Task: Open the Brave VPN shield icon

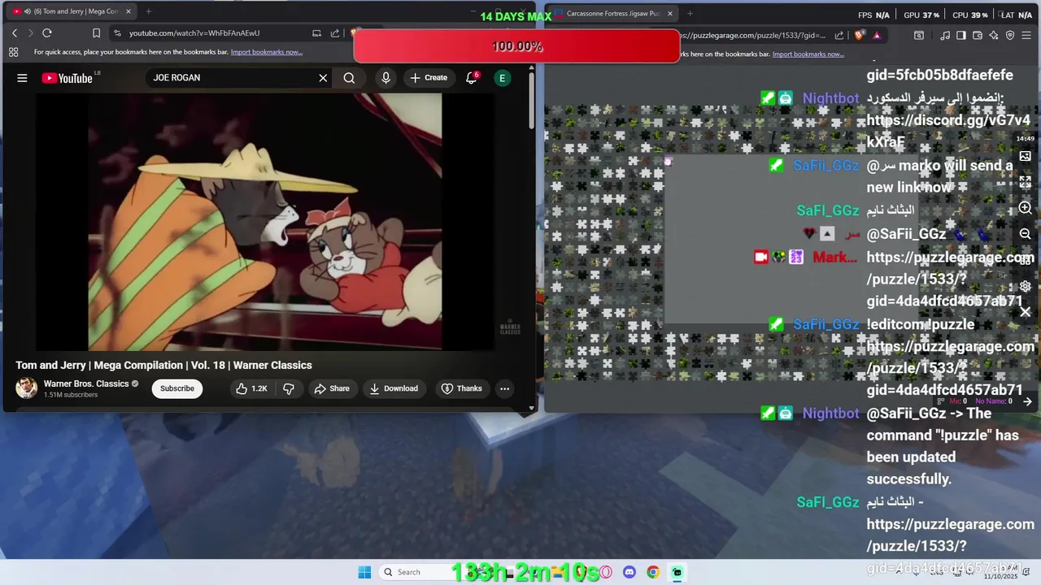Action: pyautogui.click(x=1010, y=36)
